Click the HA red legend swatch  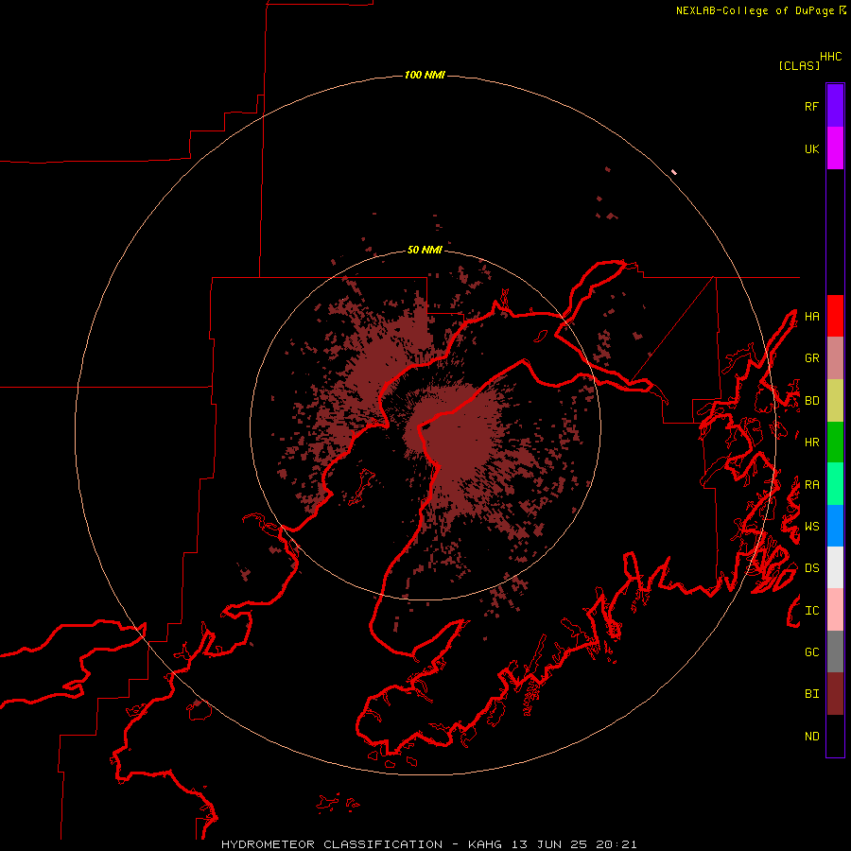coord(835,316)
